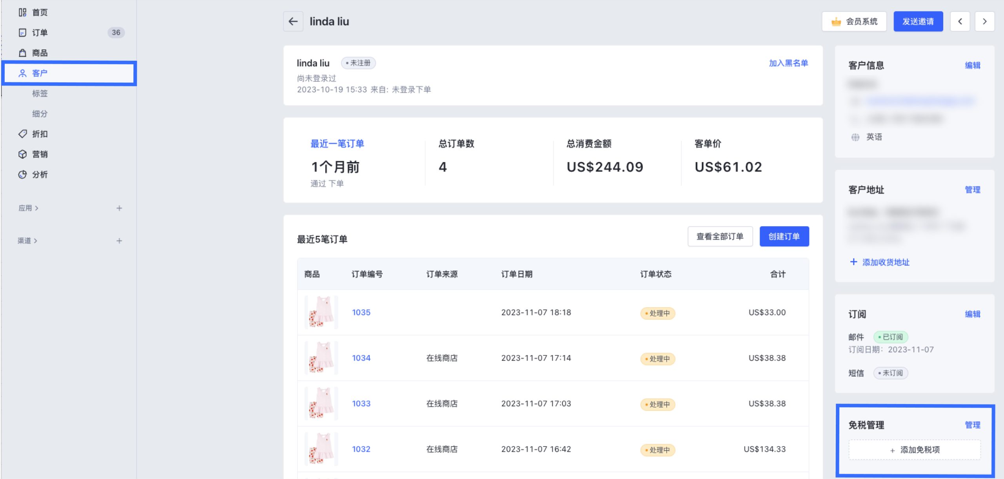Go to next customer arrow
Viewport: 1004px width, 479px height.
(x=984, y=22)
